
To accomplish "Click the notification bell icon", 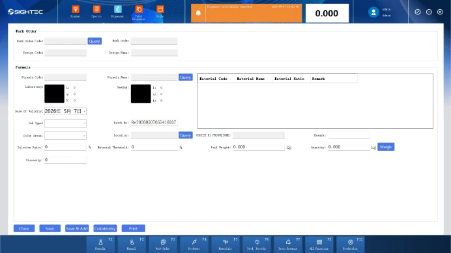I will point(198,13).
